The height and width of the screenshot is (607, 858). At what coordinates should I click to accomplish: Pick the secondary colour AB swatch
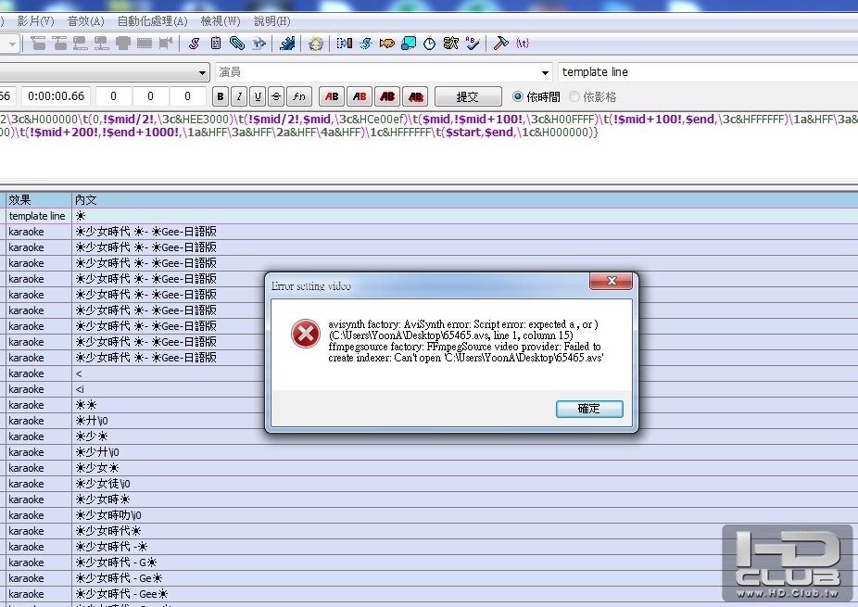pos(360,96)
